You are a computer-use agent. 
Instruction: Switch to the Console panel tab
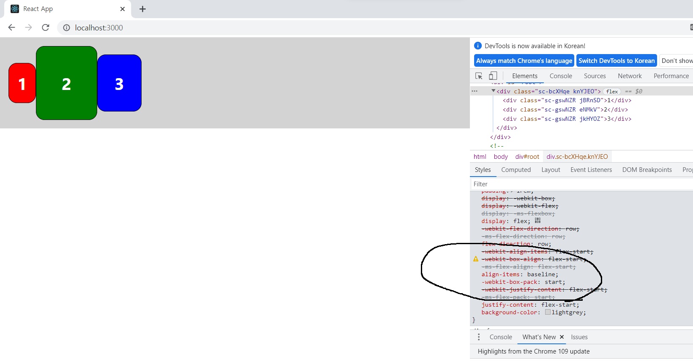(561, 76)
